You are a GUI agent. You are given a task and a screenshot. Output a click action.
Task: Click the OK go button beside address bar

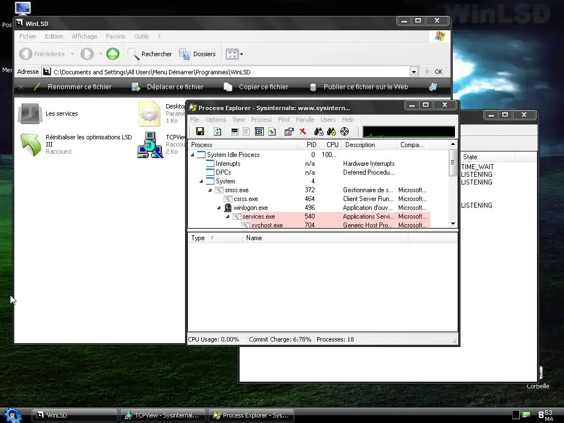434,72
